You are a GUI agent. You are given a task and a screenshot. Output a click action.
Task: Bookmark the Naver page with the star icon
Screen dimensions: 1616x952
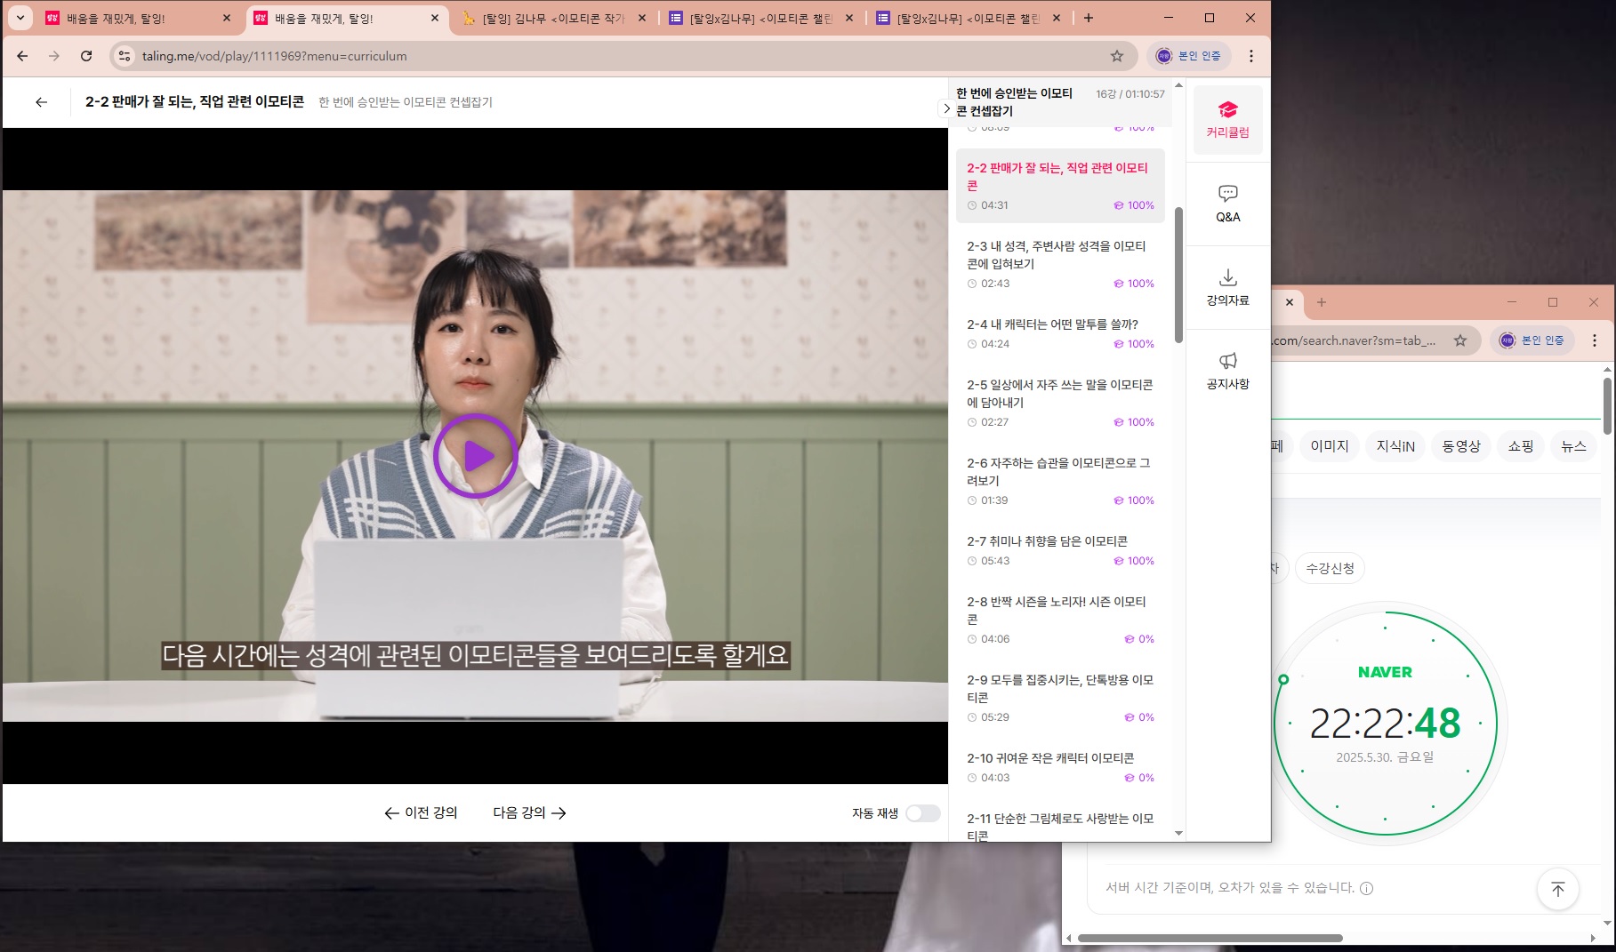click(1460, 340)
